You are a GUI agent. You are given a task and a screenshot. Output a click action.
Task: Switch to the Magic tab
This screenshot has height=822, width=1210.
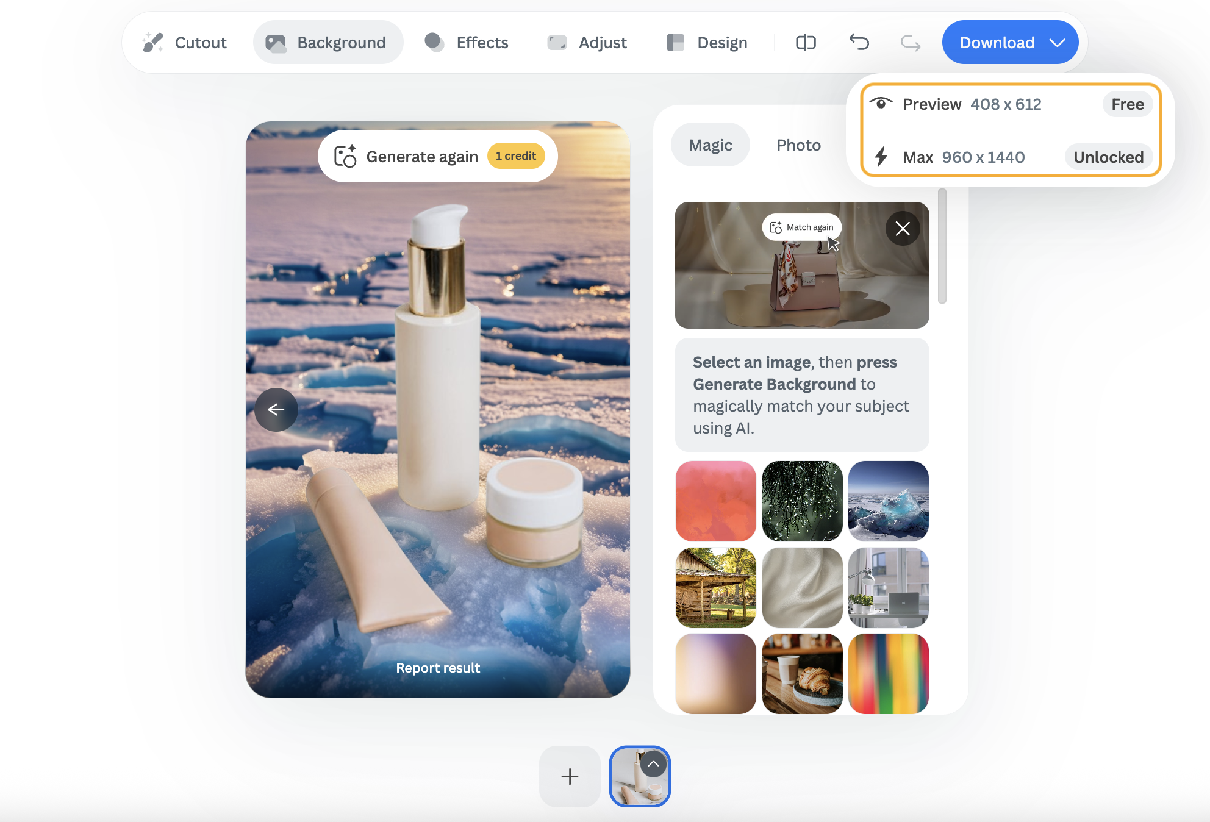pyautogui.click(x=711, y=145)
